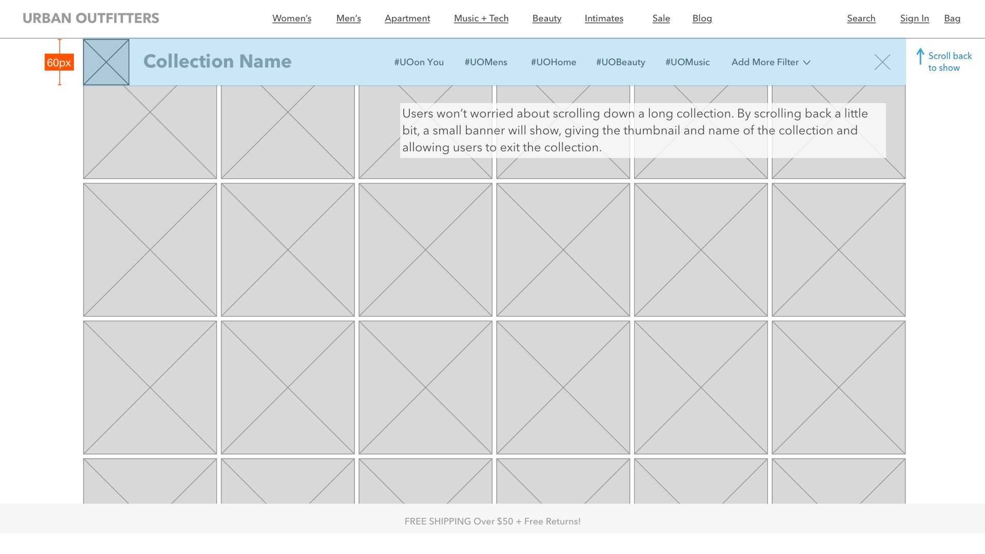The height and width of the screenshot is (554, 985).
Task: Choose the #UOHome filter
Action: click(x=553, y=62)
